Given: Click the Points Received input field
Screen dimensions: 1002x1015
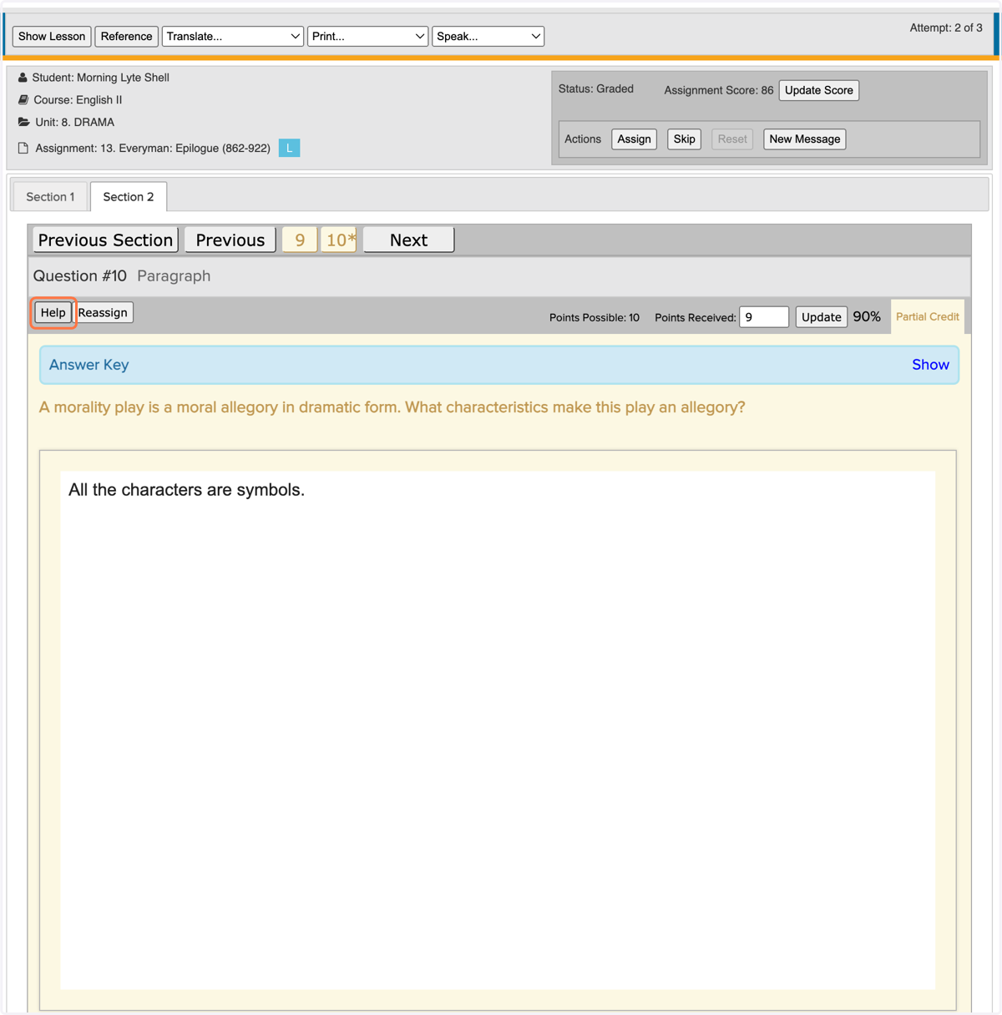Looking at the screenshot, I should (x=764, y=317).
